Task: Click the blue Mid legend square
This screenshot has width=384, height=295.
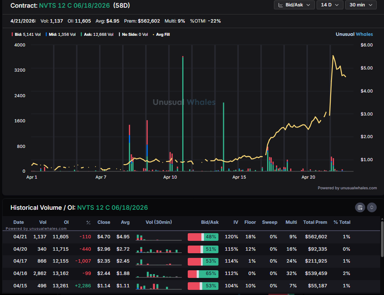Action: [x=47, y=34]
